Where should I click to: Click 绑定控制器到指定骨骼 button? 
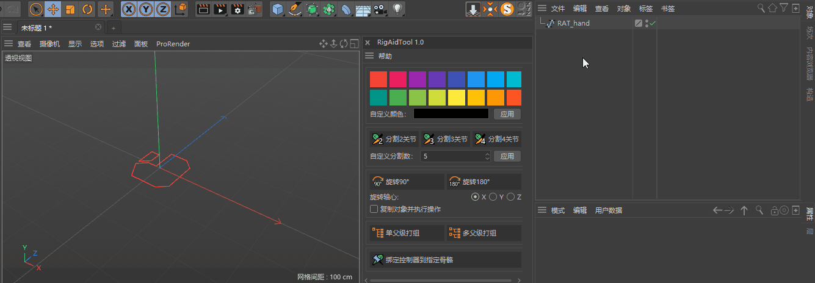coord(446,260)
